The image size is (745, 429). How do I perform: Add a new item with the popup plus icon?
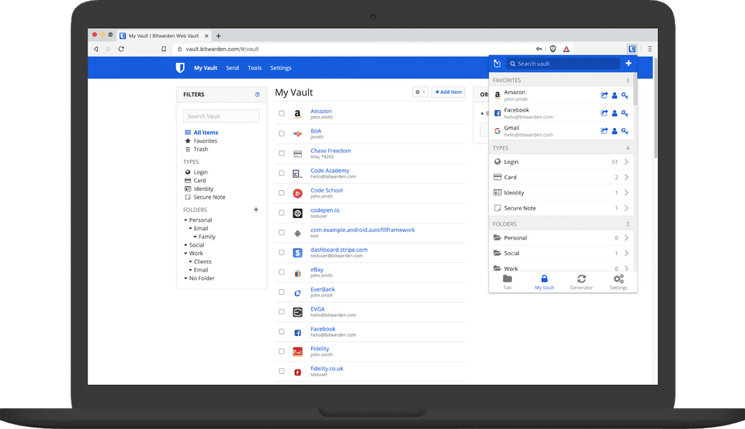629,63
